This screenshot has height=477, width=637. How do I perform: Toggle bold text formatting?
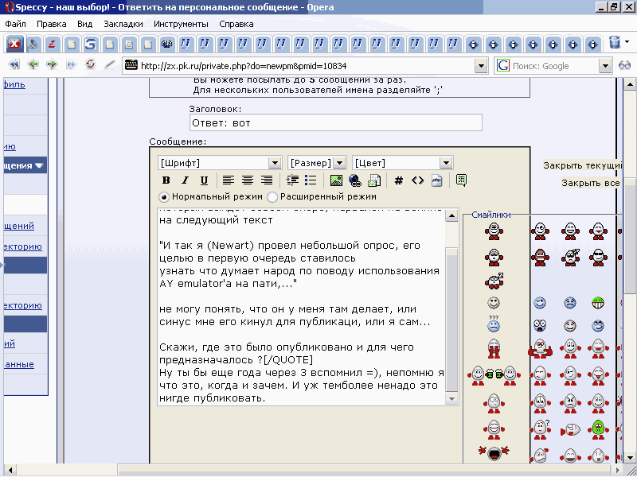coord(166,180)
